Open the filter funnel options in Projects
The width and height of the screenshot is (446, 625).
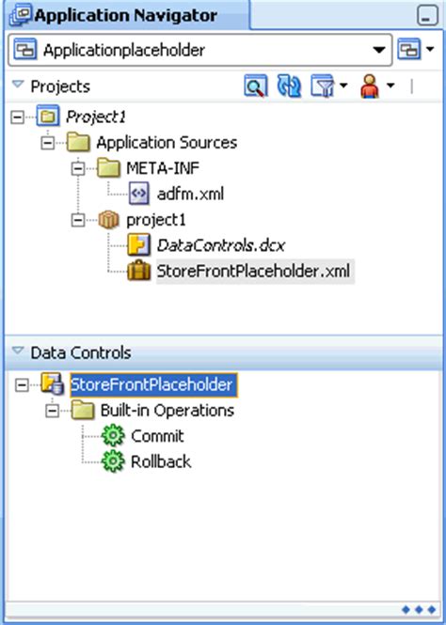(328, 86)
